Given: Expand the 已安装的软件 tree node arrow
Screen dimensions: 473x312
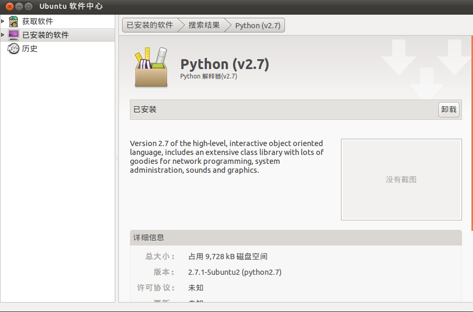Looking at the screenshot, I should tap(3, 35).
